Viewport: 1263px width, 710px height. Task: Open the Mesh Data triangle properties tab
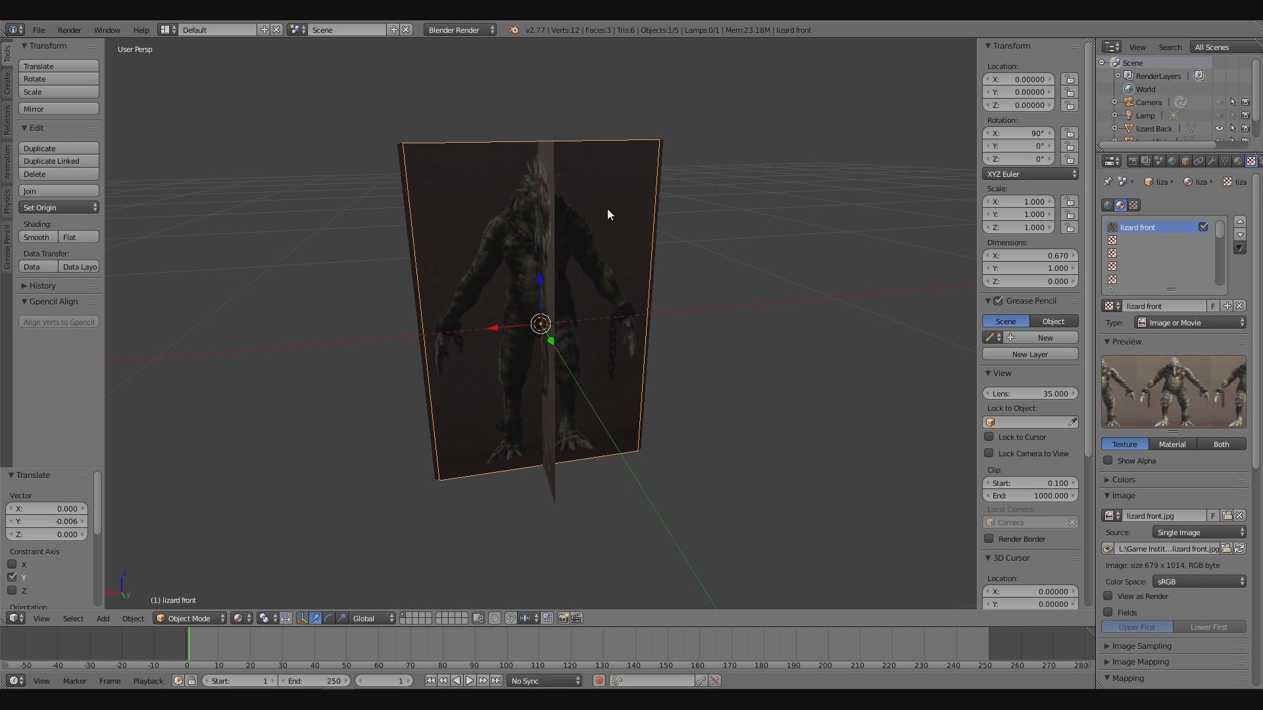pyautogui.click(x=1225, y=161)
